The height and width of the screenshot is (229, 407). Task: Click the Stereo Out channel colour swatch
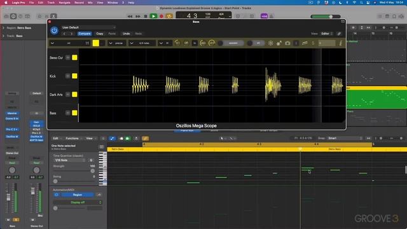tap(74, 58)
